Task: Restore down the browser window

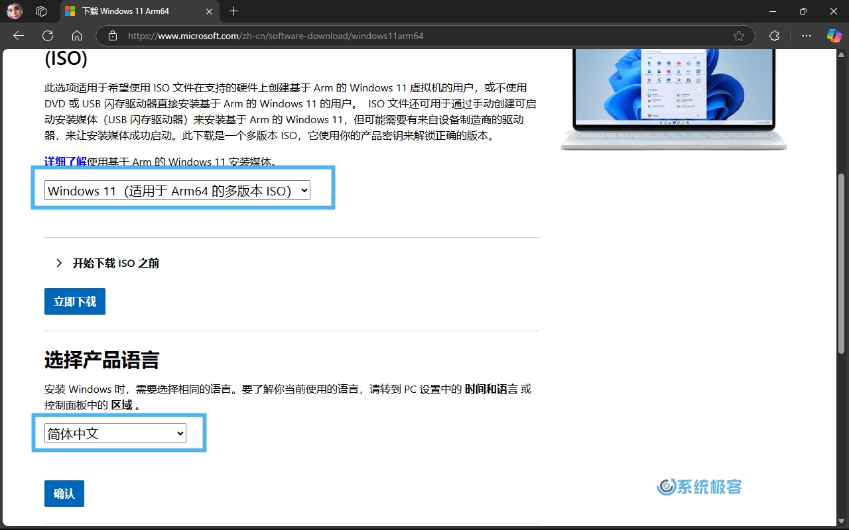Action: coord(803,11)
